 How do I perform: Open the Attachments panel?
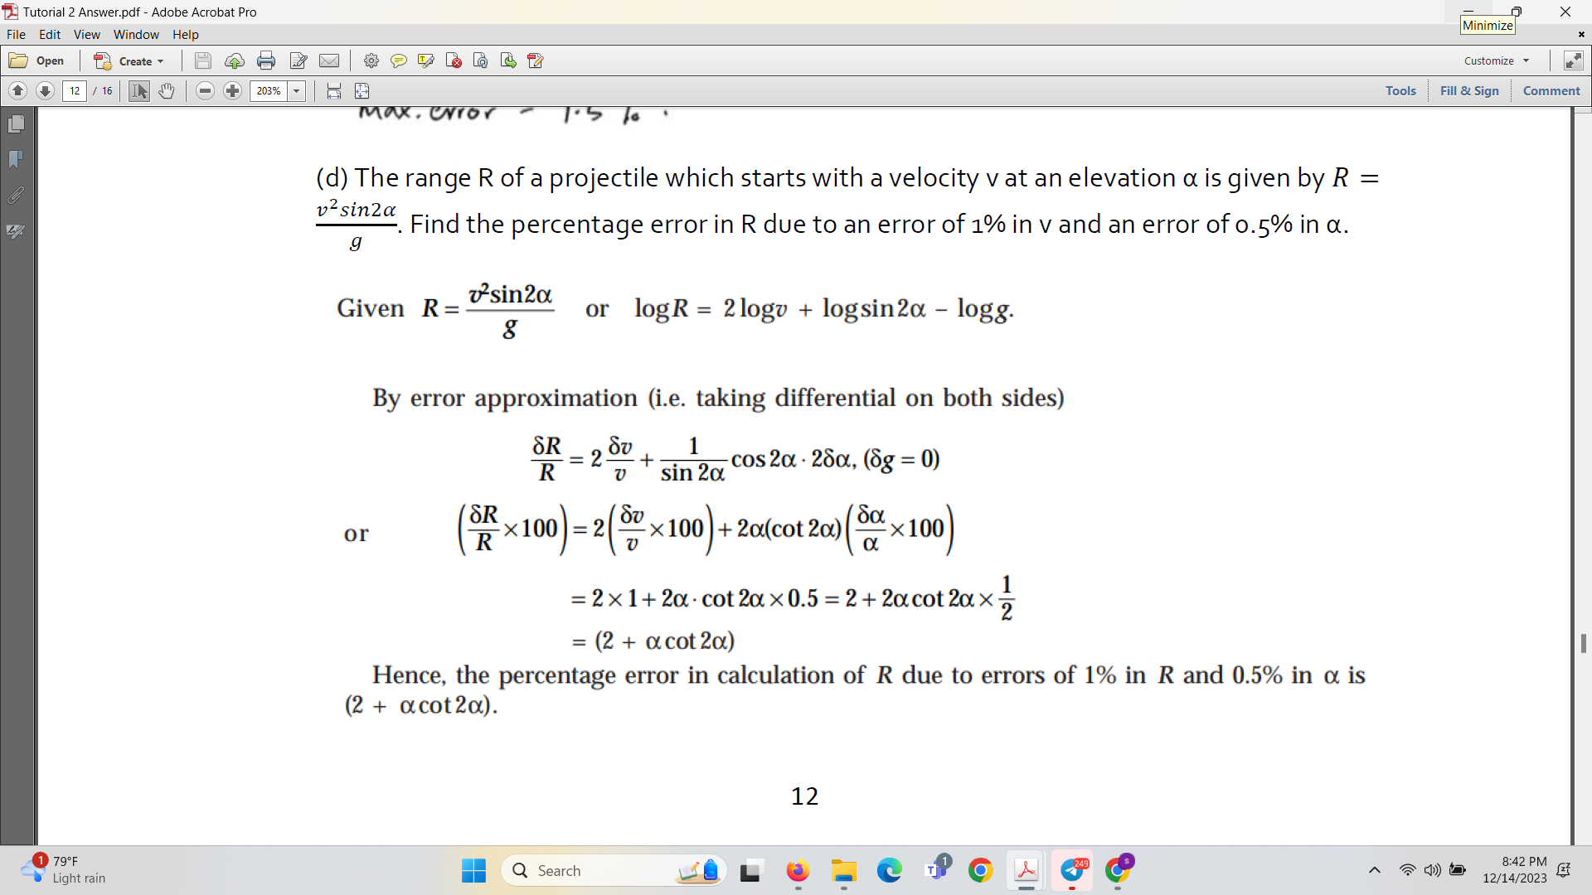[x=15, y=196]
